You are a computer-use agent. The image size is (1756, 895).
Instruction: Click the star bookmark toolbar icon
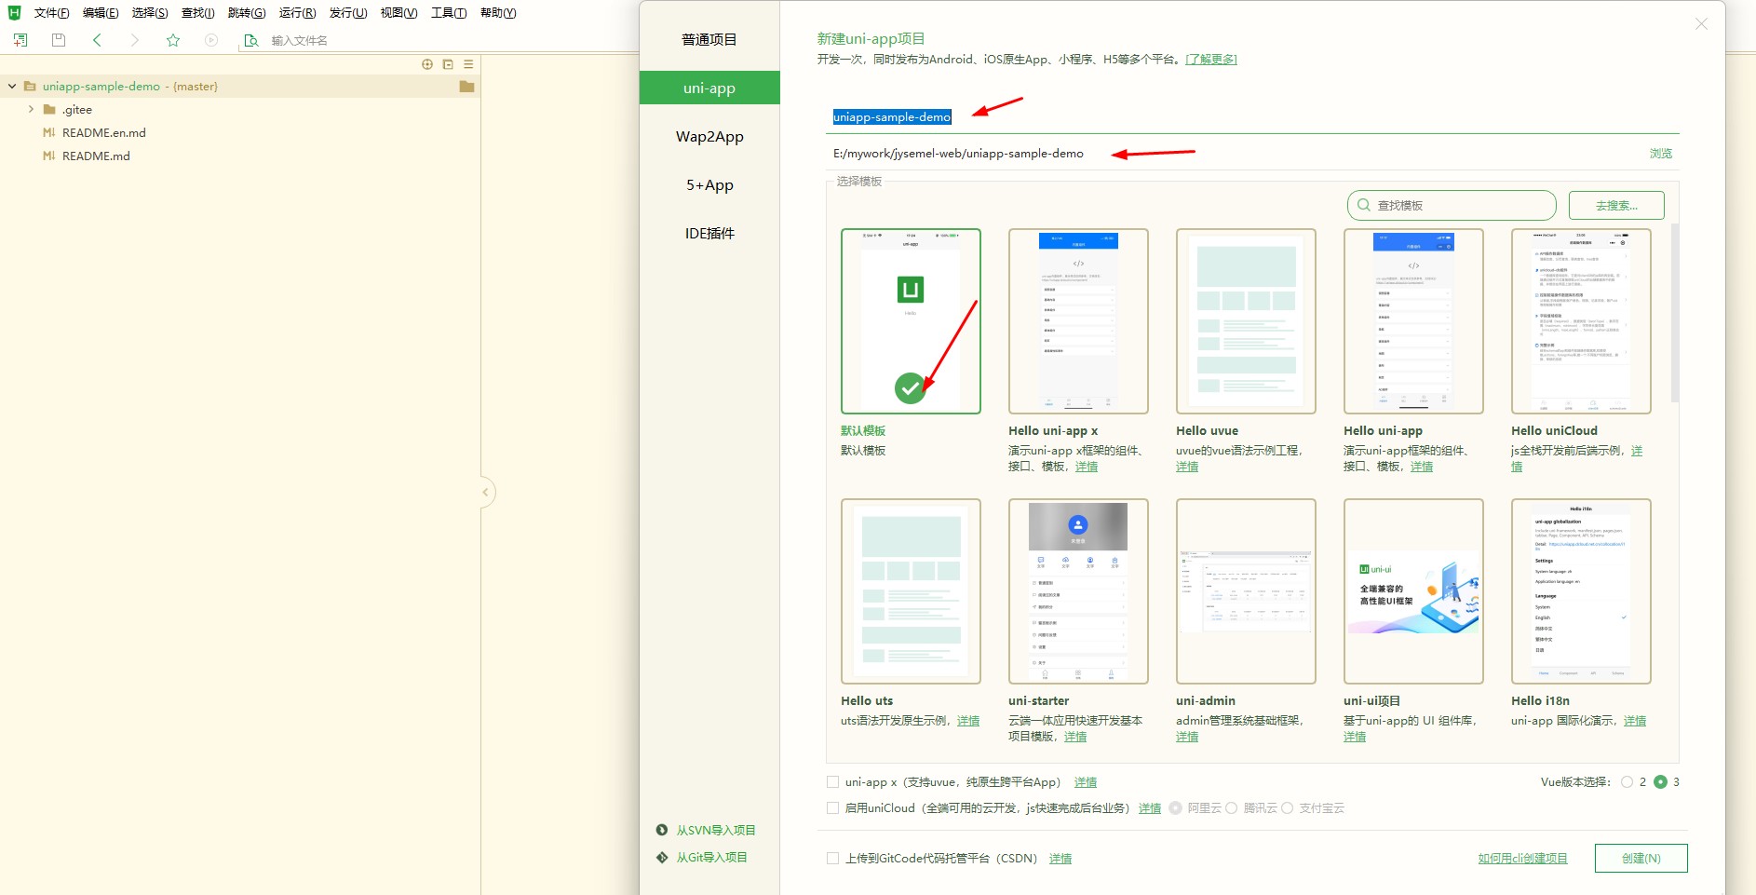(x=173, y=40)
